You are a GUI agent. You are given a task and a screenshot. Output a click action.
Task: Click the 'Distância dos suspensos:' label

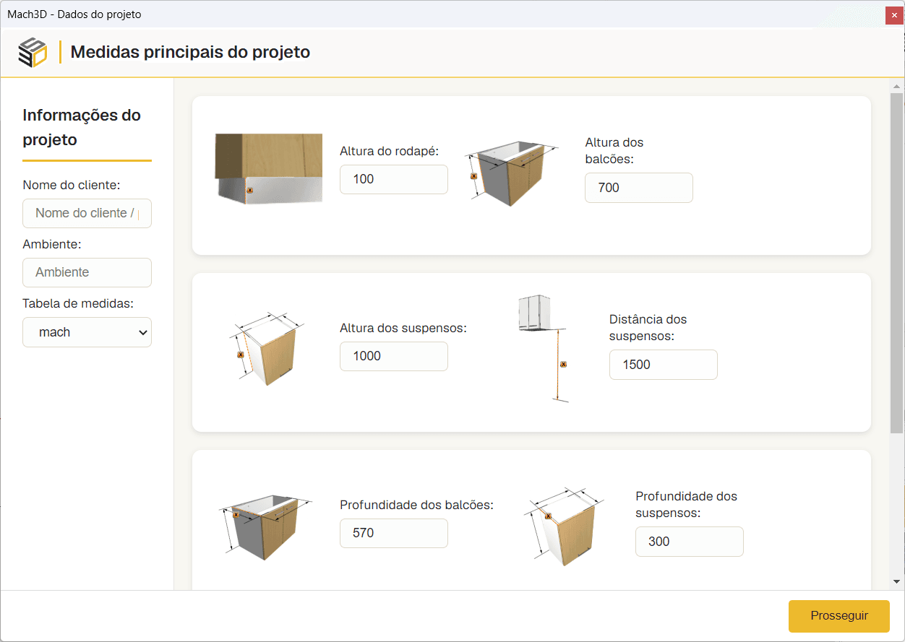pos(648,327)
